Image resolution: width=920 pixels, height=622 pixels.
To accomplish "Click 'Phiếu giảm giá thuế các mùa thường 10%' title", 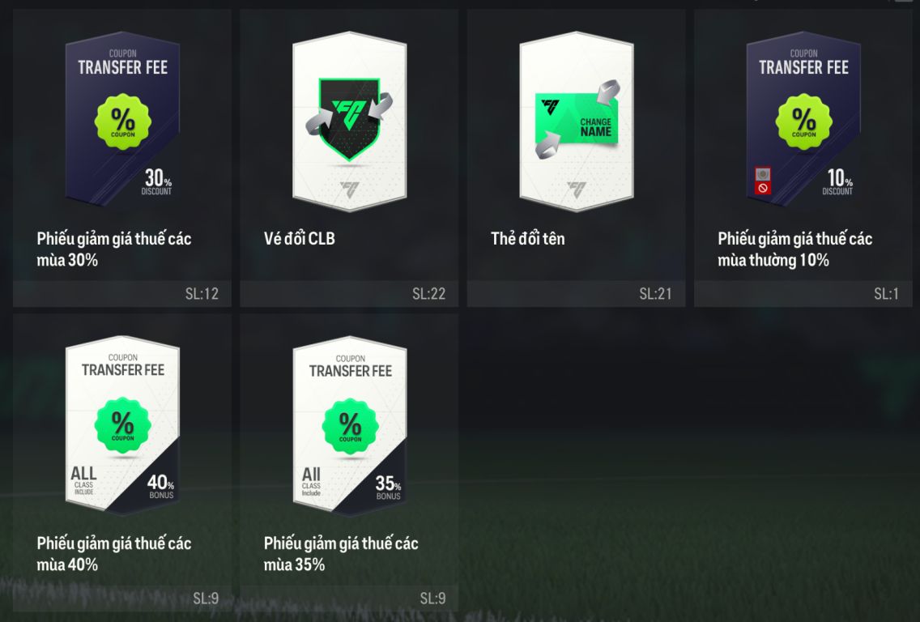I will tap(794, 249).
